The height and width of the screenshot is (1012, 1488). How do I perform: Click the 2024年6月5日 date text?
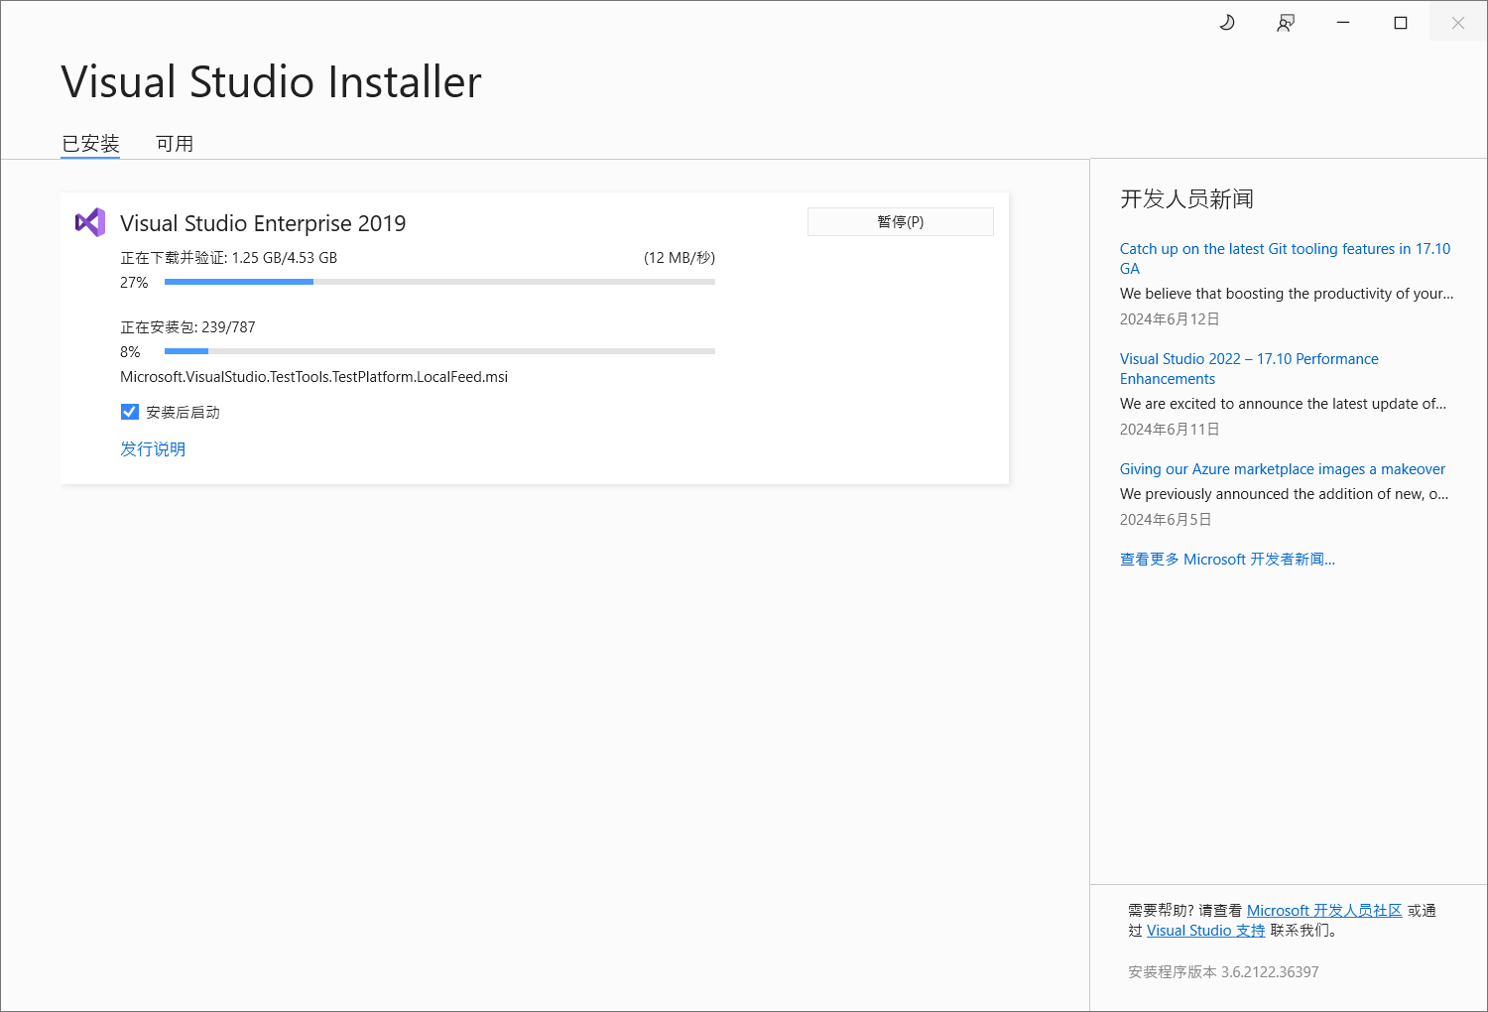(1166, 519)
